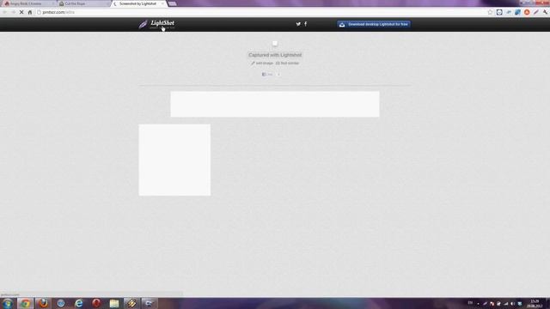Click the Facebook Like button
550x309 pixels.
tap(267, 75)
